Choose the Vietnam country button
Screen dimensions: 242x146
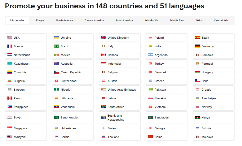point(166,107)
